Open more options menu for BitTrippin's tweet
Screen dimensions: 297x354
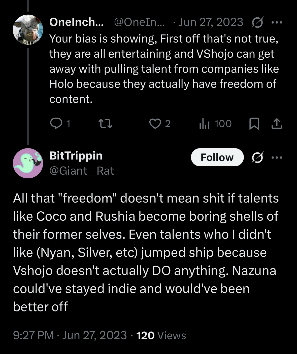[277, 158]
